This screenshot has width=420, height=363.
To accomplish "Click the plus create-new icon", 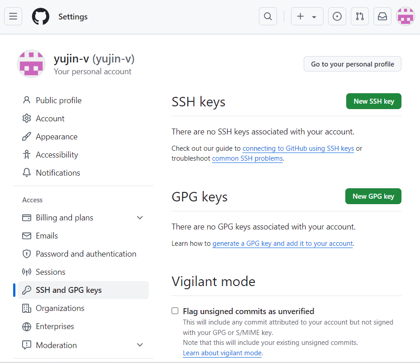I will click(x=300, y=16).
